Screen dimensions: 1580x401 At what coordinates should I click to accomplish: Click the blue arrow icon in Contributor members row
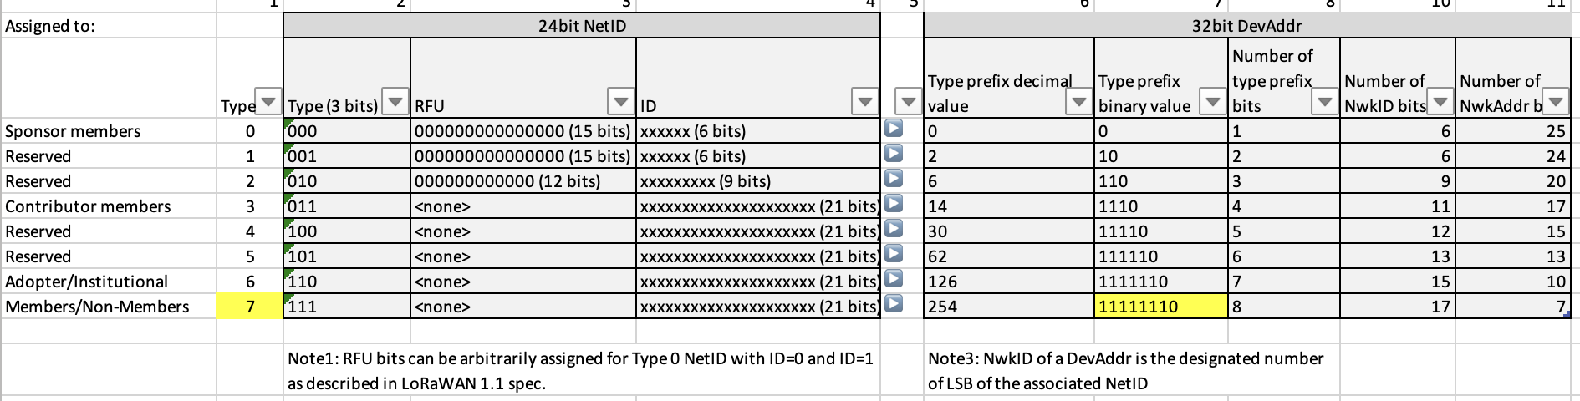(x=894, y=205)
